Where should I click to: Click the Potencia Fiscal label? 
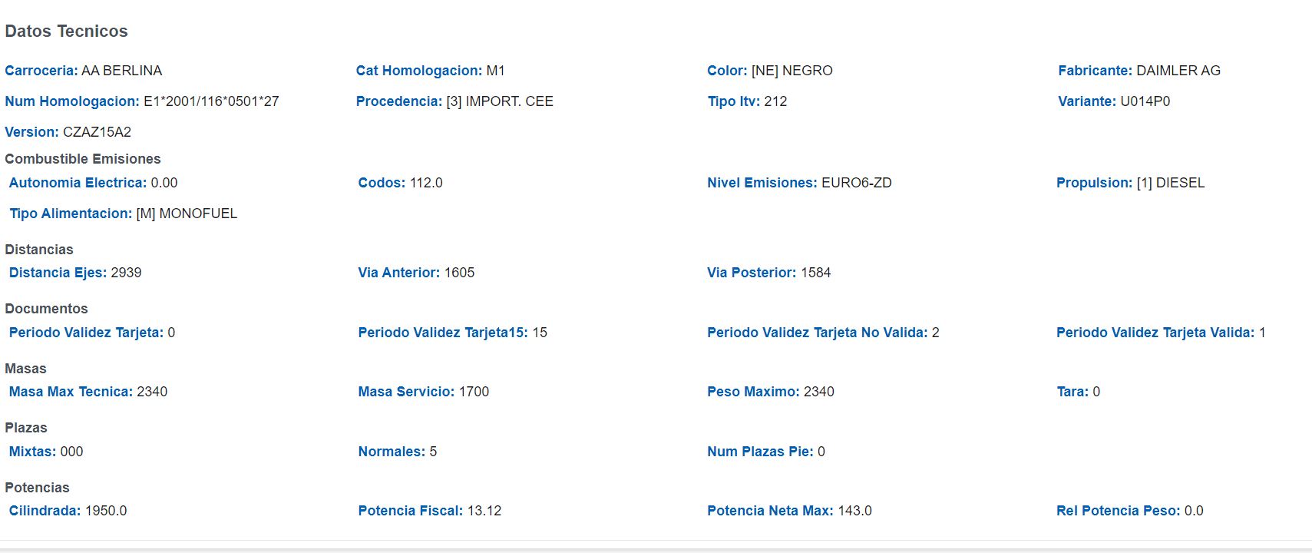click(x=410, y=511)
